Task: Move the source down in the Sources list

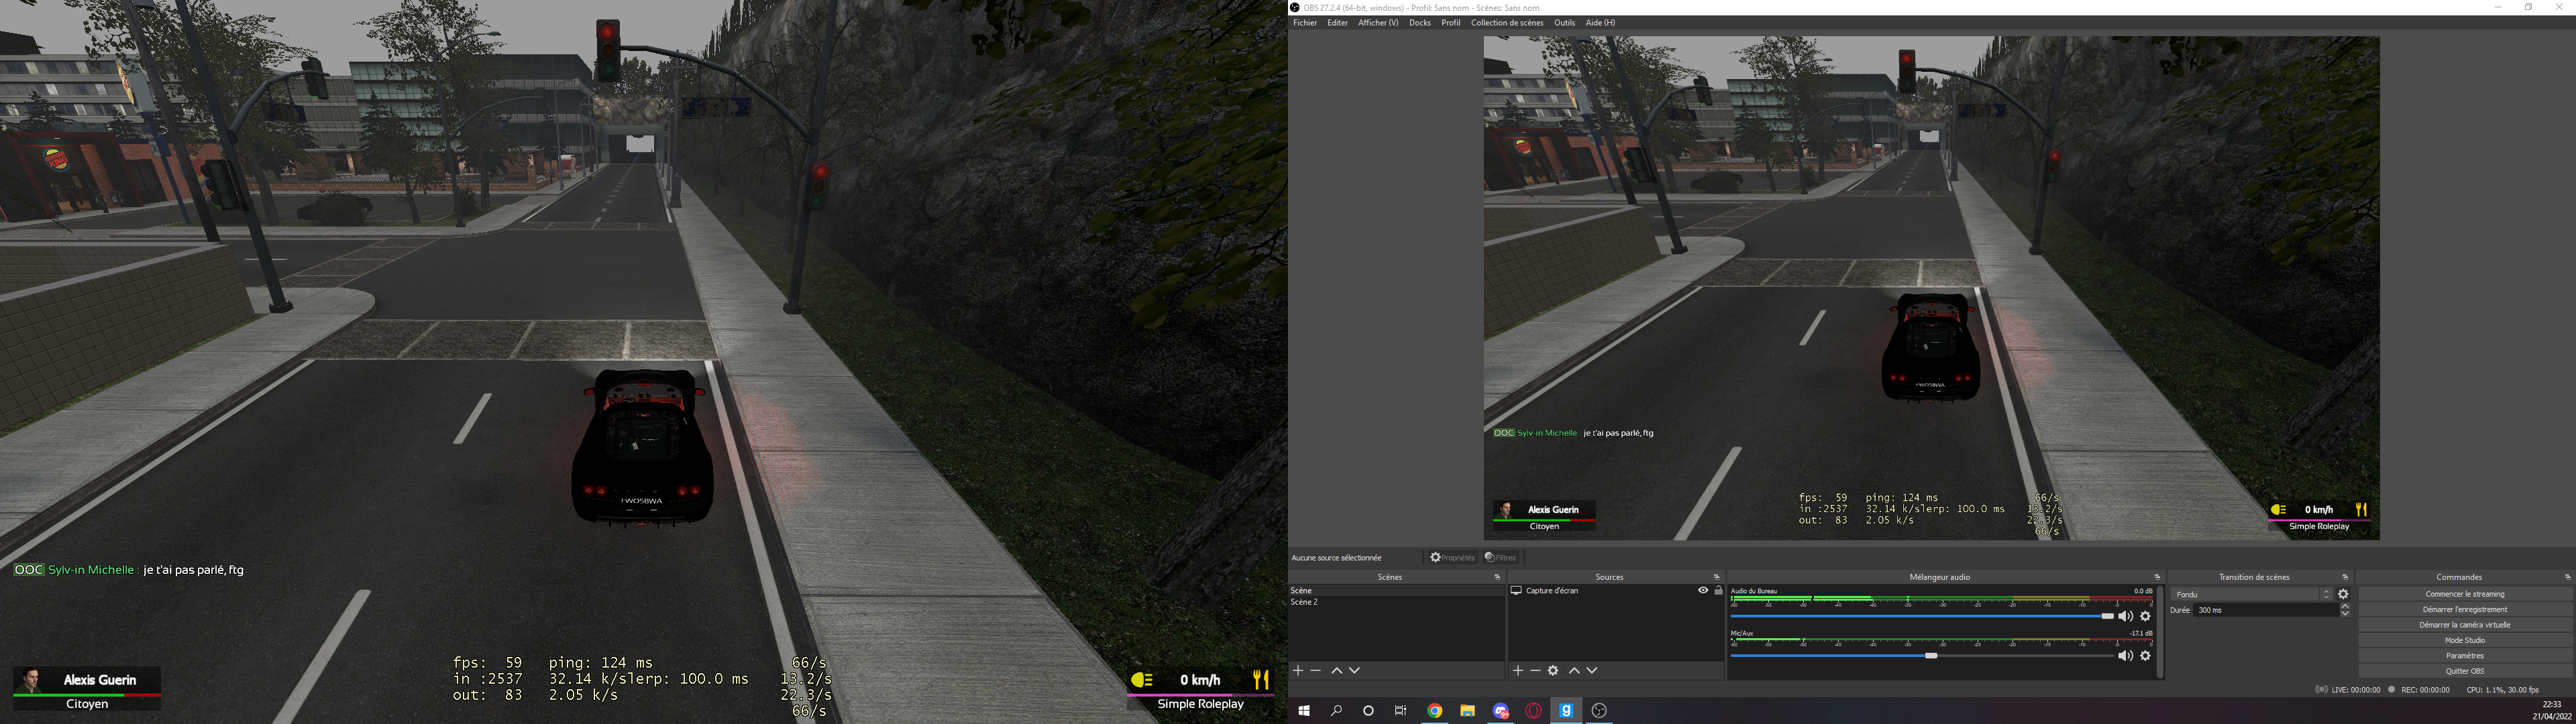Action: 1592,671
